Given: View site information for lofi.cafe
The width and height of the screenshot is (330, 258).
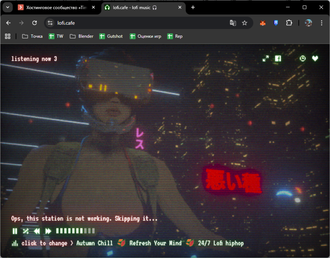Looking at the screenshot, I should pos(50,23).
